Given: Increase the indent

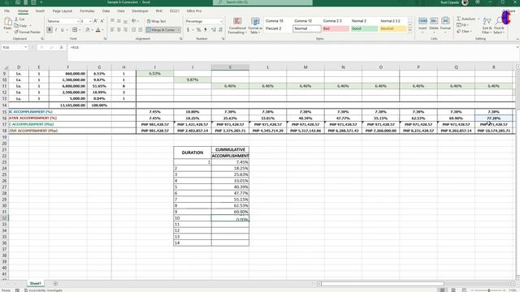Looking at the screenshot, I should [x=140, y=30].
